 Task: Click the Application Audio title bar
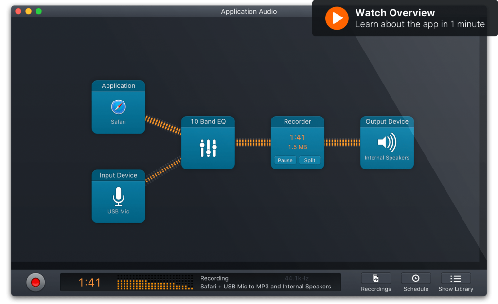click(x=249, y=11)
